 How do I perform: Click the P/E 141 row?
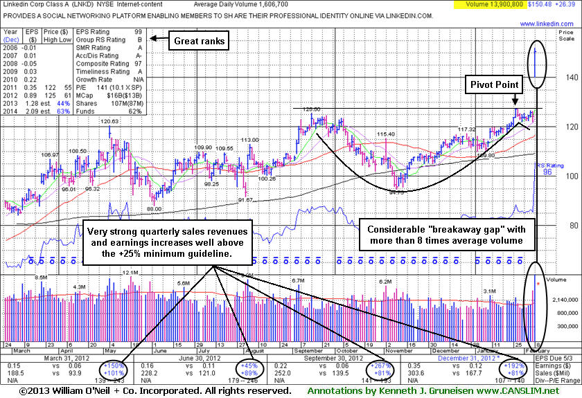(x=109, y=87)
